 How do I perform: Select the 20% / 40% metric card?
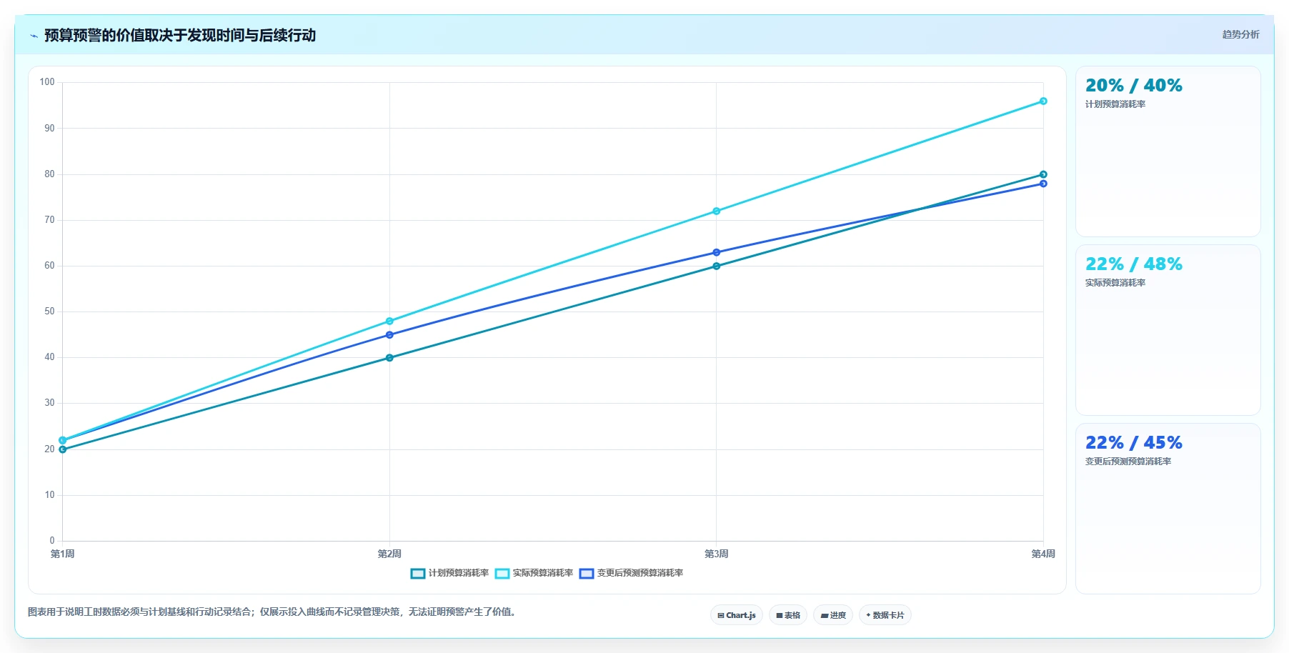point(1168,151)
